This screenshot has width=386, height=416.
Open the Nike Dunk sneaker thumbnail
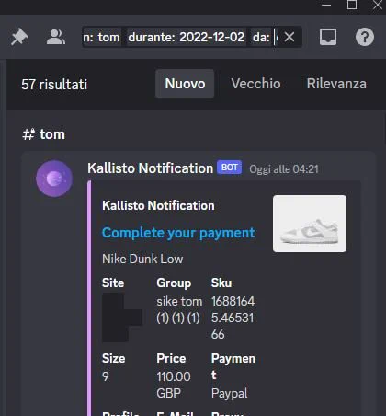310,224
